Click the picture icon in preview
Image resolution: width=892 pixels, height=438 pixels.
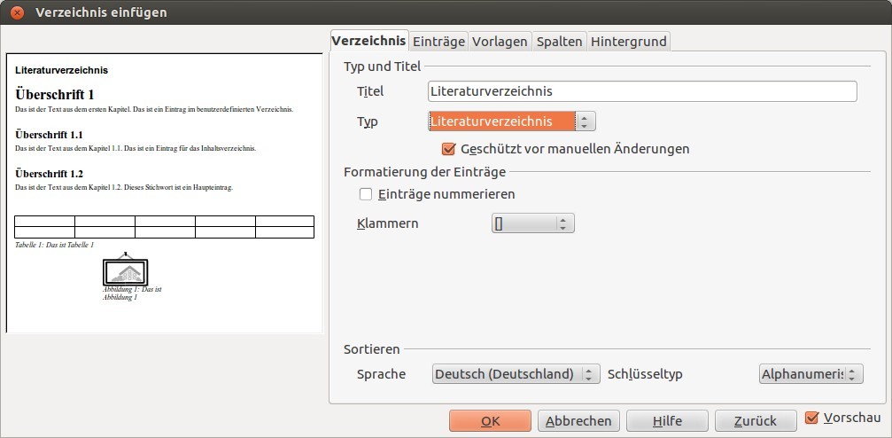(x=125, y=270)
